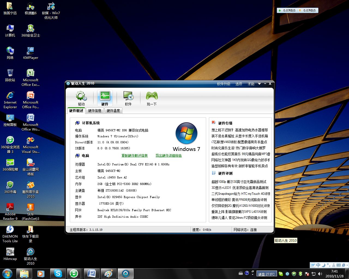Open Windows Explorer from the taskbar
This screenshot has height=279, width=349.
pos(24,273)
